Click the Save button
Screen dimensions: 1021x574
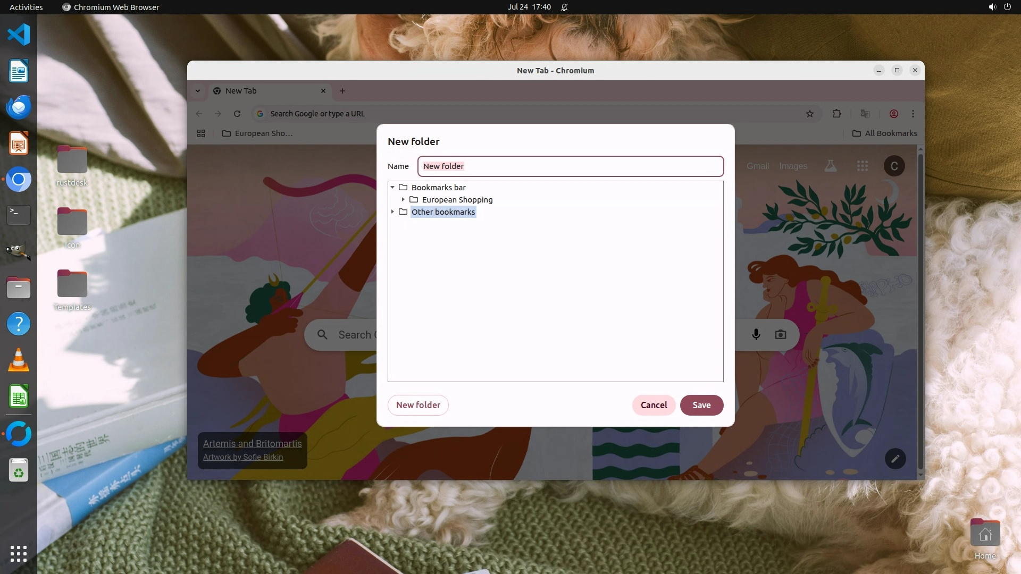[701, 405]
